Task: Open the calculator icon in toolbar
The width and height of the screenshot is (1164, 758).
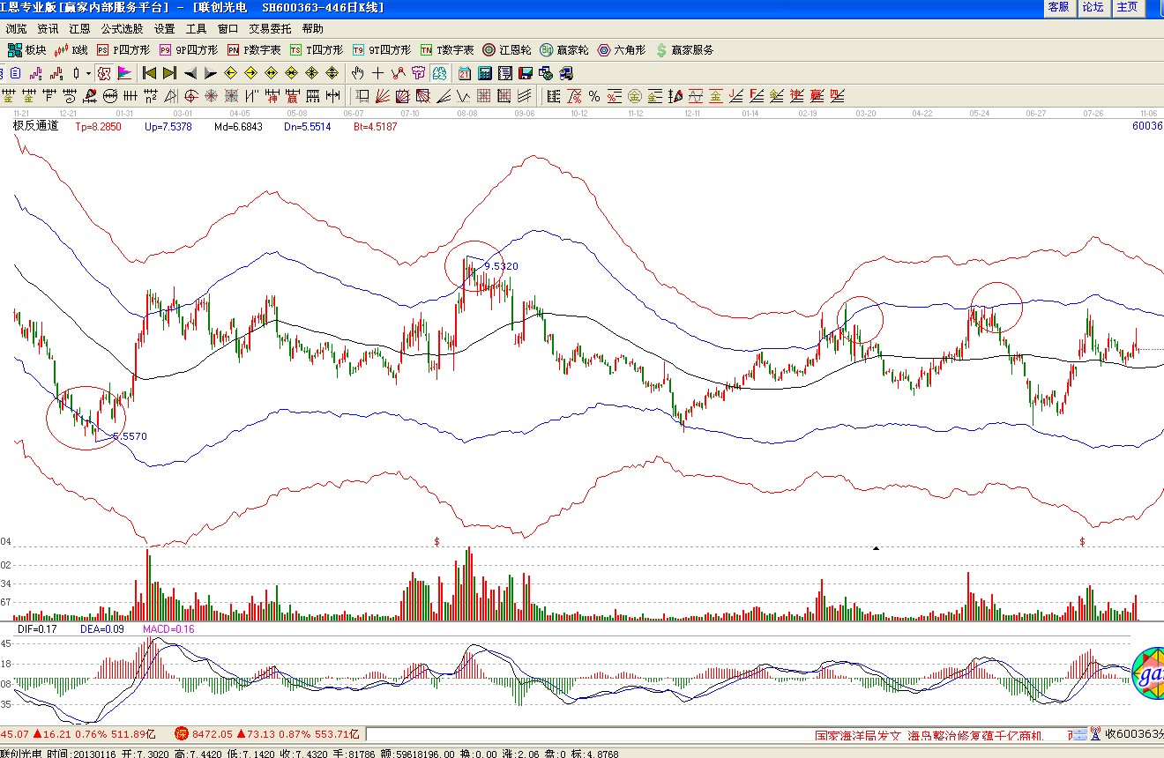Action: (484, 73)
